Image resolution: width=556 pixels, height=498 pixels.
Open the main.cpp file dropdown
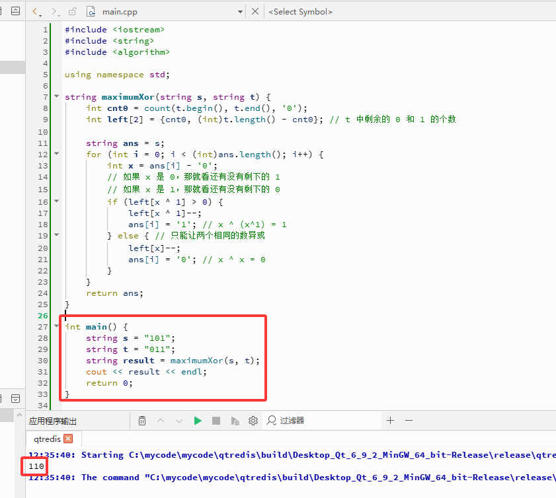[x=240, y=12]
